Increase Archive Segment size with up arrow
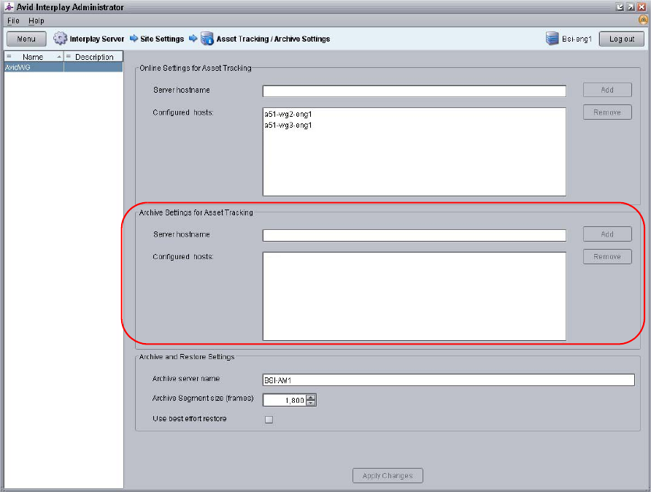This screenshot has height=492, width=651. (311, 397)
